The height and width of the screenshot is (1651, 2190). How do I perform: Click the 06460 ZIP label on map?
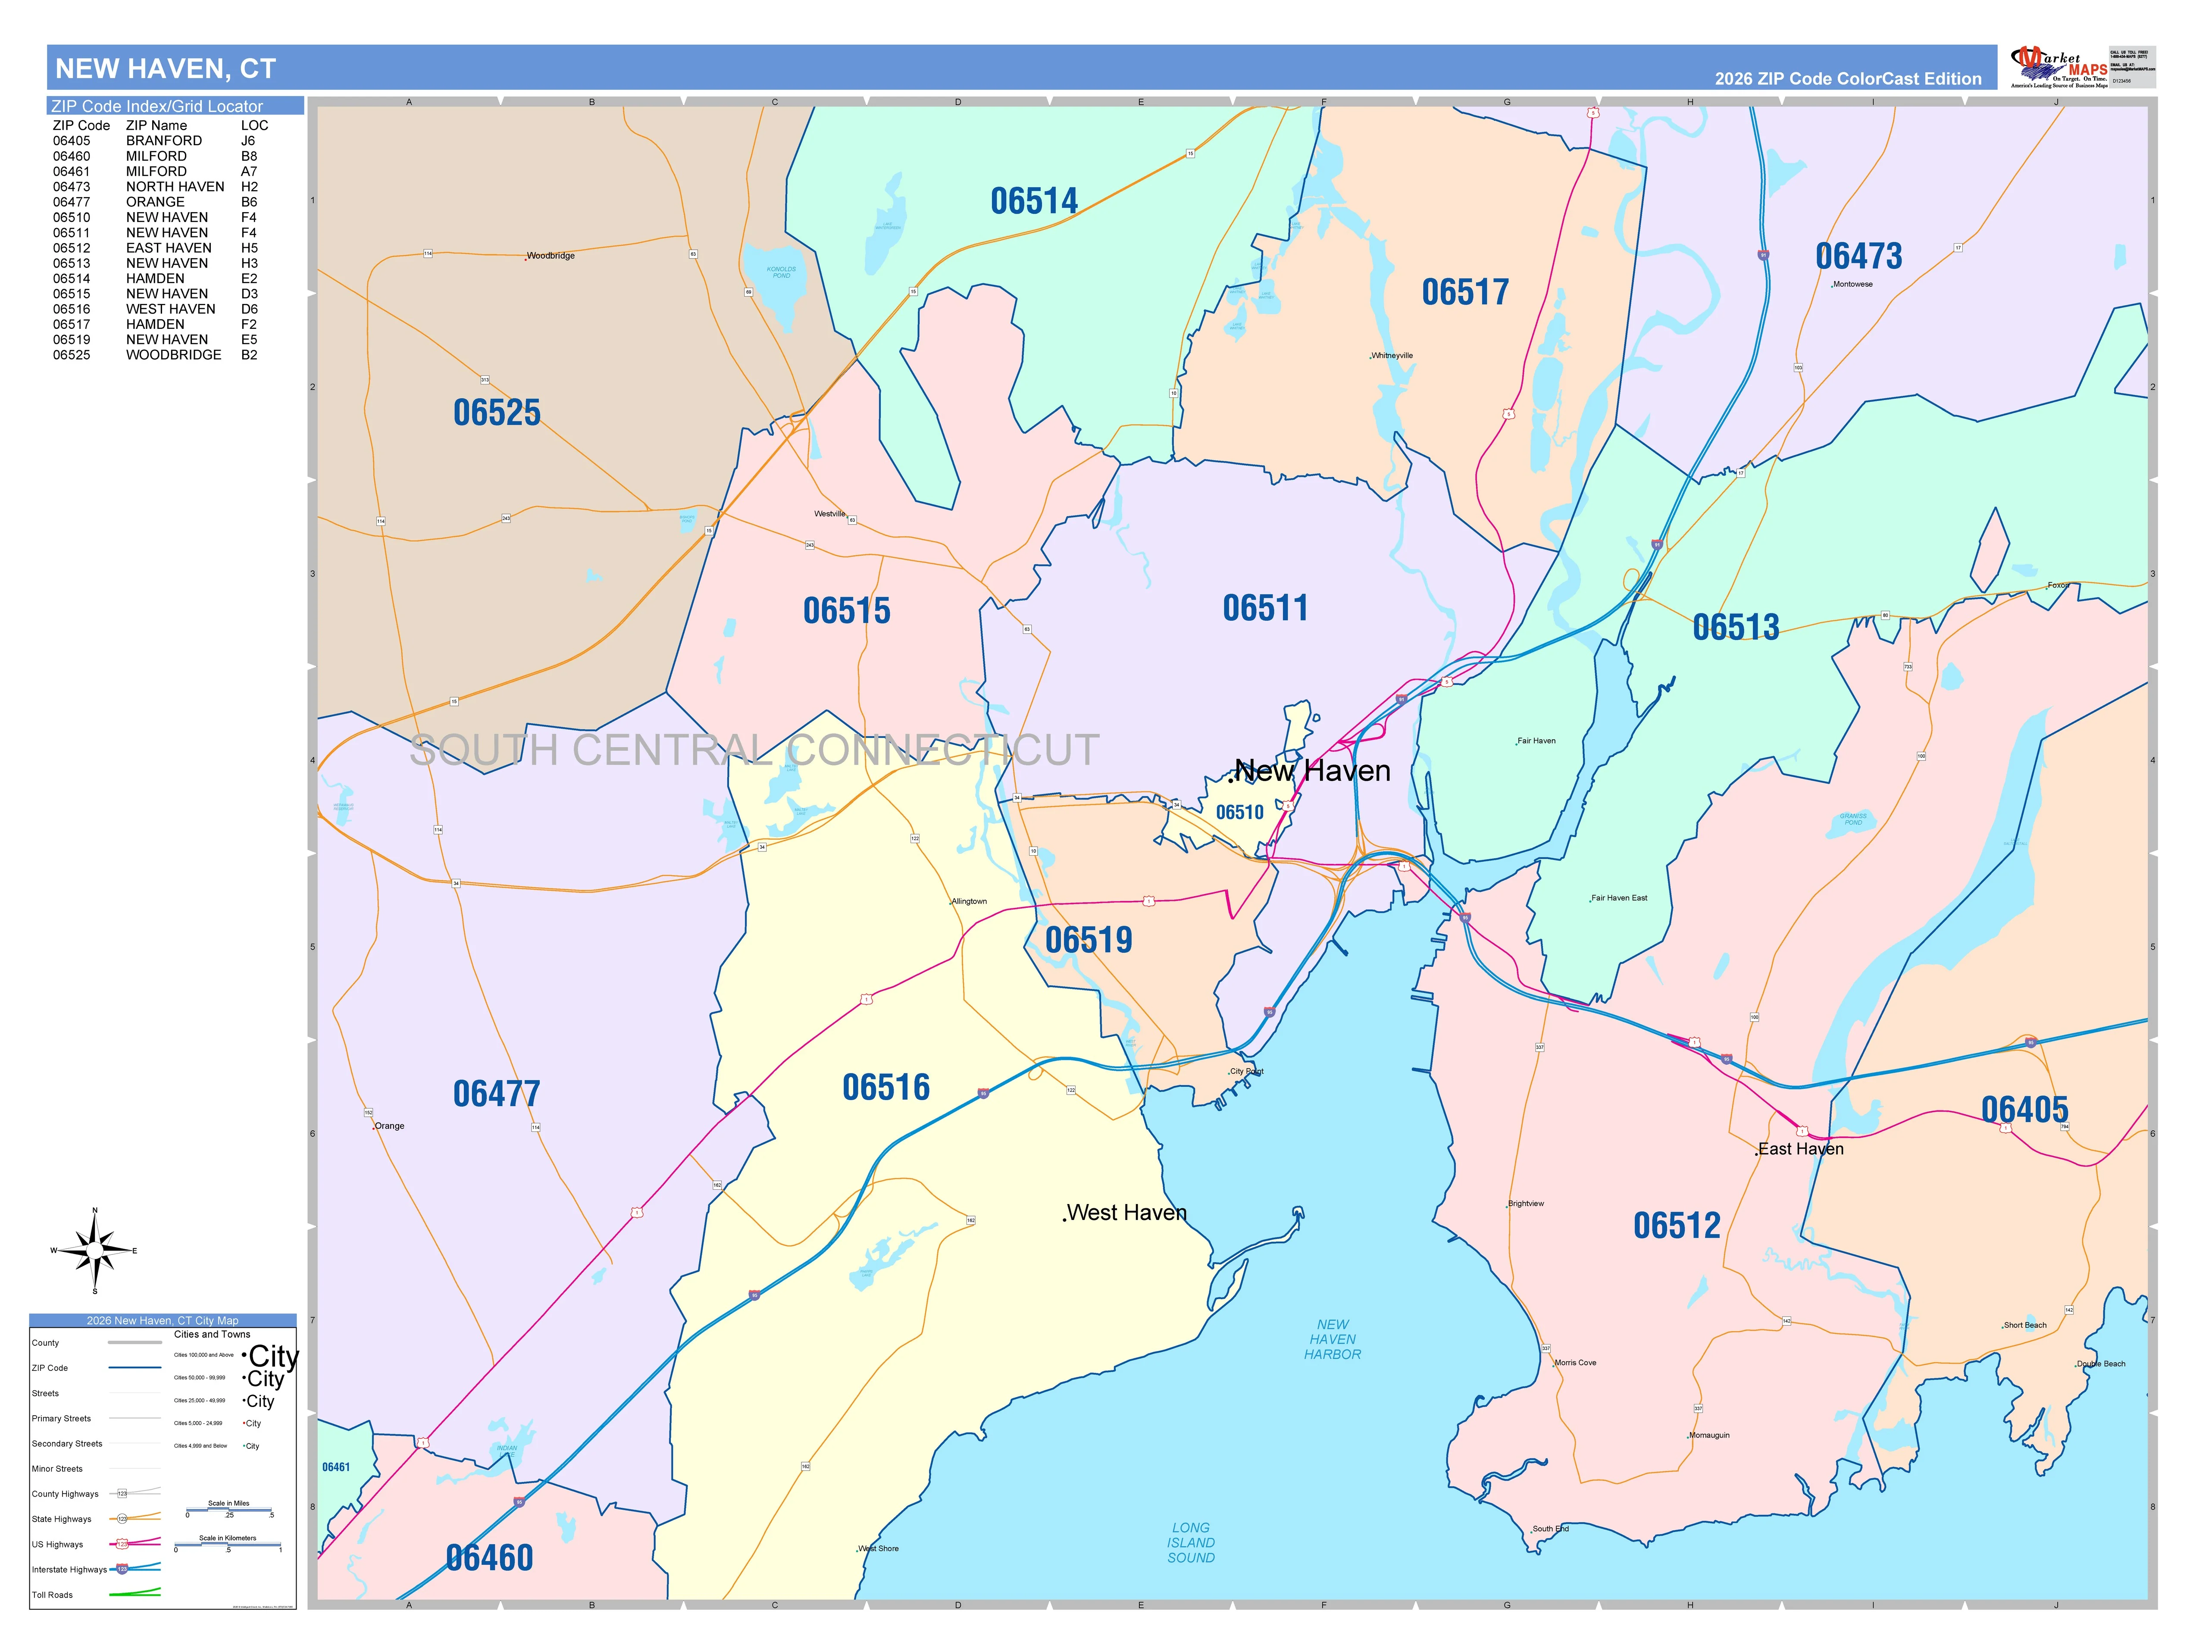(489, 1558)
